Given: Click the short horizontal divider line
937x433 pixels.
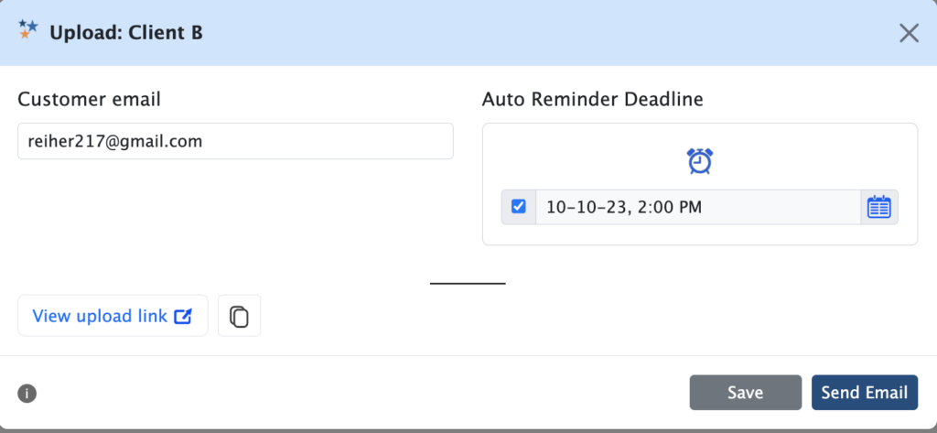Looking at the screenshot, I should [468, 284].
